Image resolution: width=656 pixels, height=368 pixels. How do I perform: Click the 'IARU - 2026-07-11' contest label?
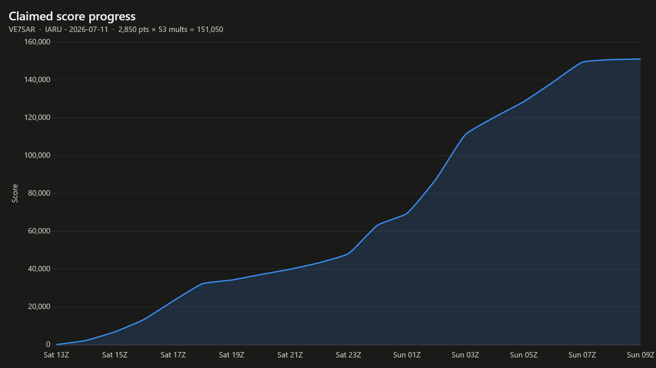click(77, 29)
